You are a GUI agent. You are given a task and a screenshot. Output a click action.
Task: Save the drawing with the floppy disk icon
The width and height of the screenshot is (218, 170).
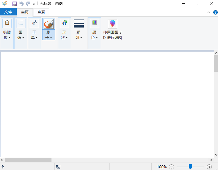coord(15,4)
